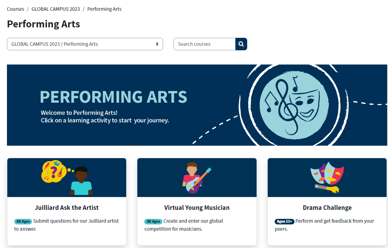Image resolution: width=388 pixels, height=248 pixels.
Task: Open GLOBAL CAMPUS 2023 breadcrumb link
Action: [x=56, y=9]
